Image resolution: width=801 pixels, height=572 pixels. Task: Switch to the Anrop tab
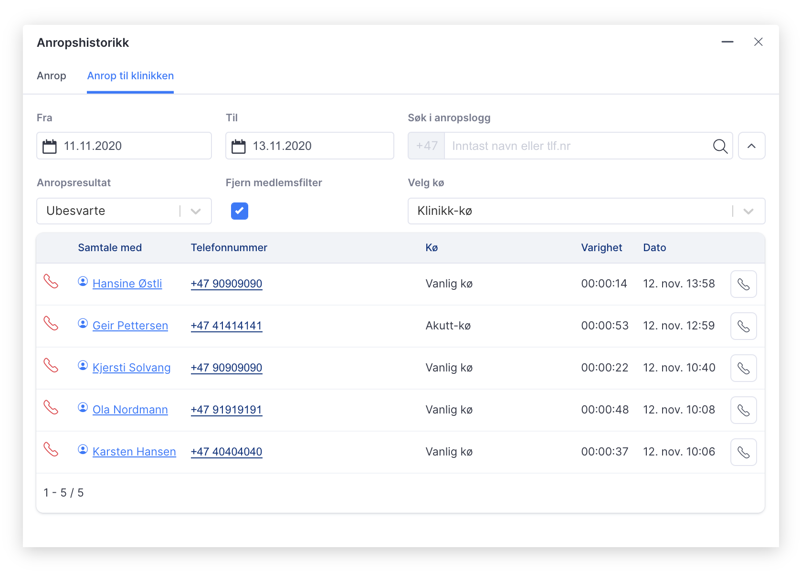pyautogui.click(x=52, y=76)
